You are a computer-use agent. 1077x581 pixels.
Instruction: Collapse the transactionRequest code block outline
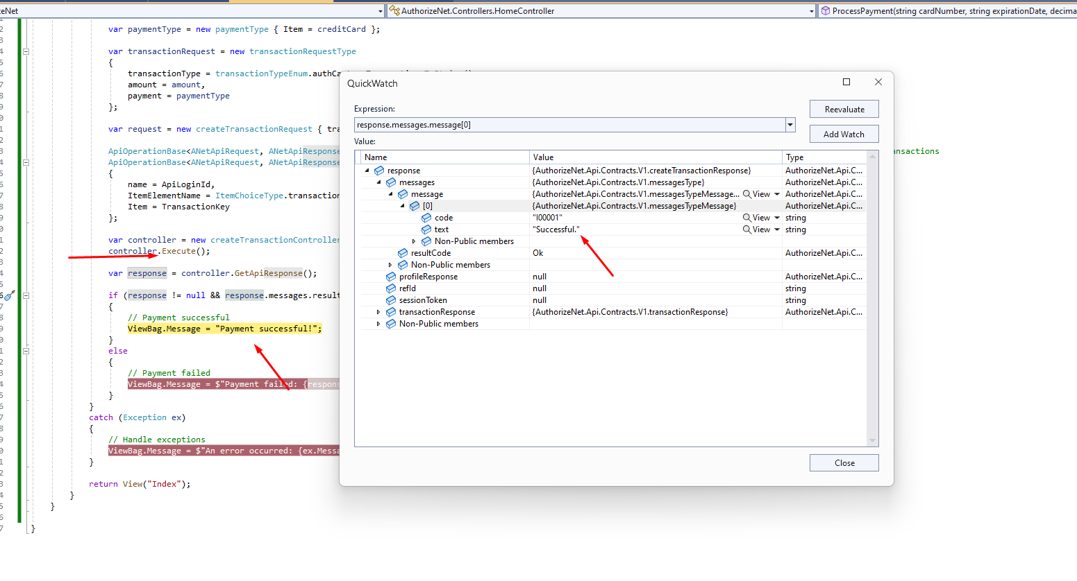(x=26, y=51)
